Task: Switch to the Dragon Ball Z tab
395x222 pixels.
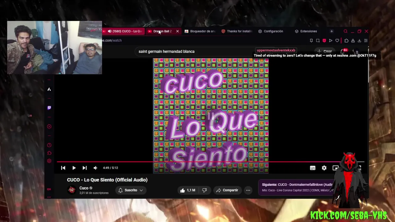Action: [162, 31]
